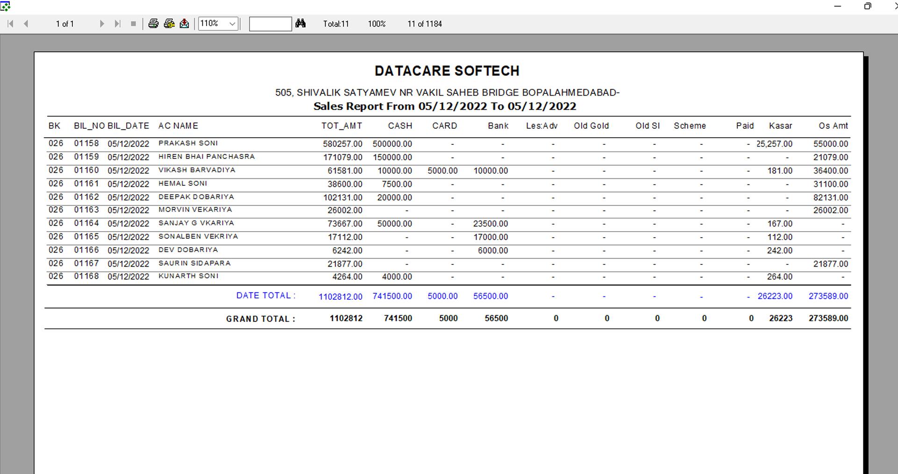Click the DATE TOTAL label
The image size is (898, 474).
coord(266,296)
